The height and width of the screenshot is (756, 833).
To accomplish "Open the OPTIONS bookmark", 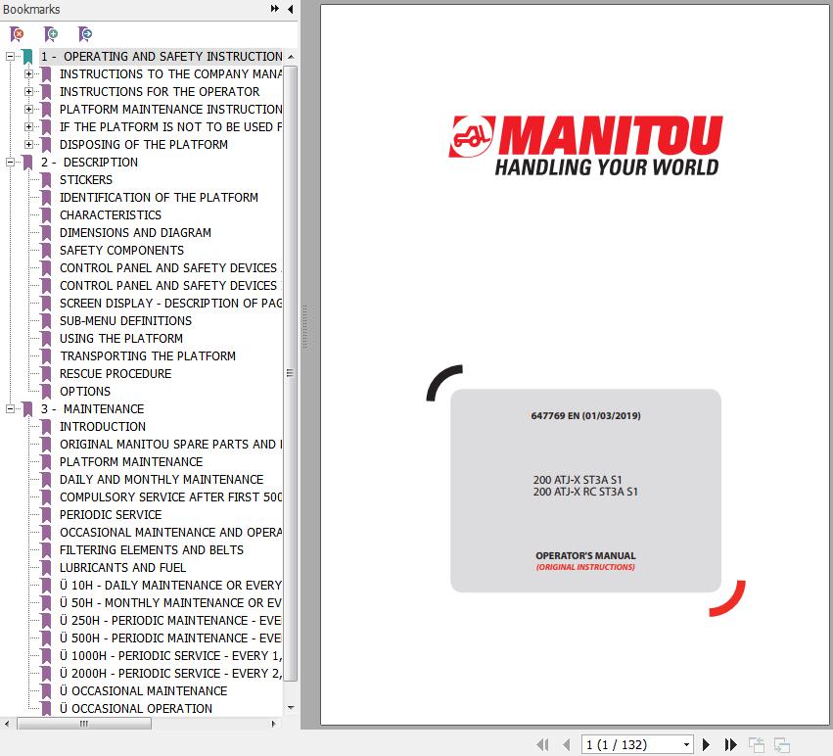I will [85, 392].
